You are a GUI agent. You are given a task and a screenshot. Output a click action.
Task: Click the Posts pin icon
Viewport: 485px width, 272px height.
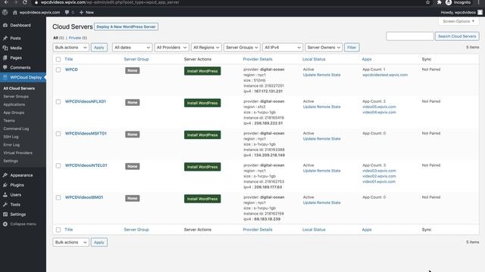[x=5, y=39]
